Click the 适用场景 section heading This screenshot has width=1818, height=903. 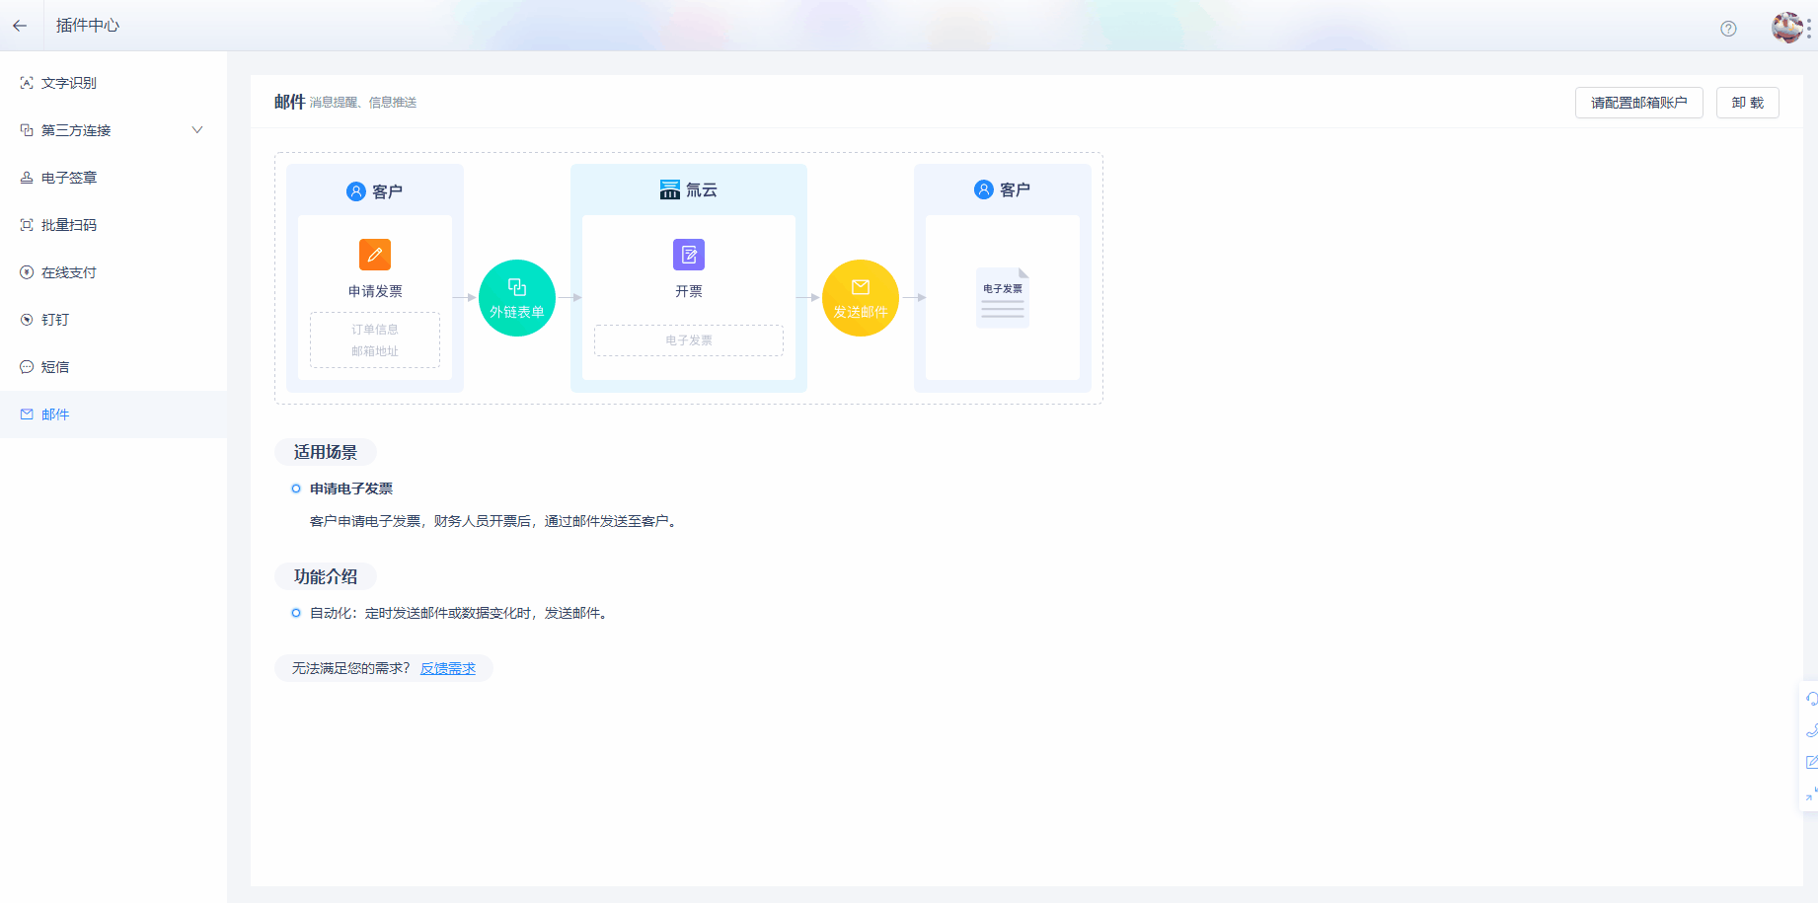(326, 452)
